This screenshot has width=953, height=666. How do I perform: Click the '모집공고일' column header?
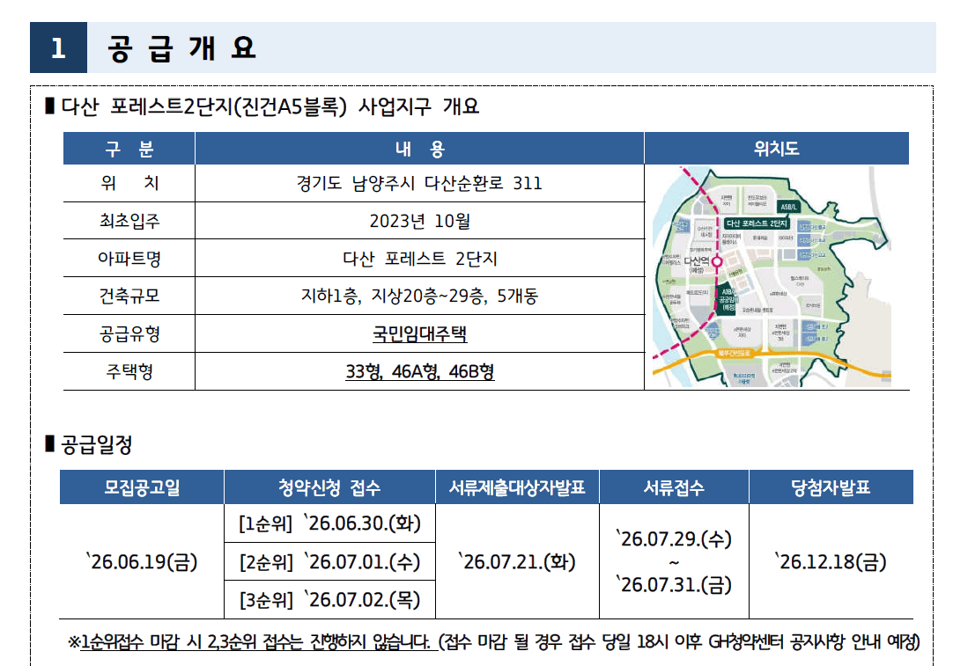142,487
